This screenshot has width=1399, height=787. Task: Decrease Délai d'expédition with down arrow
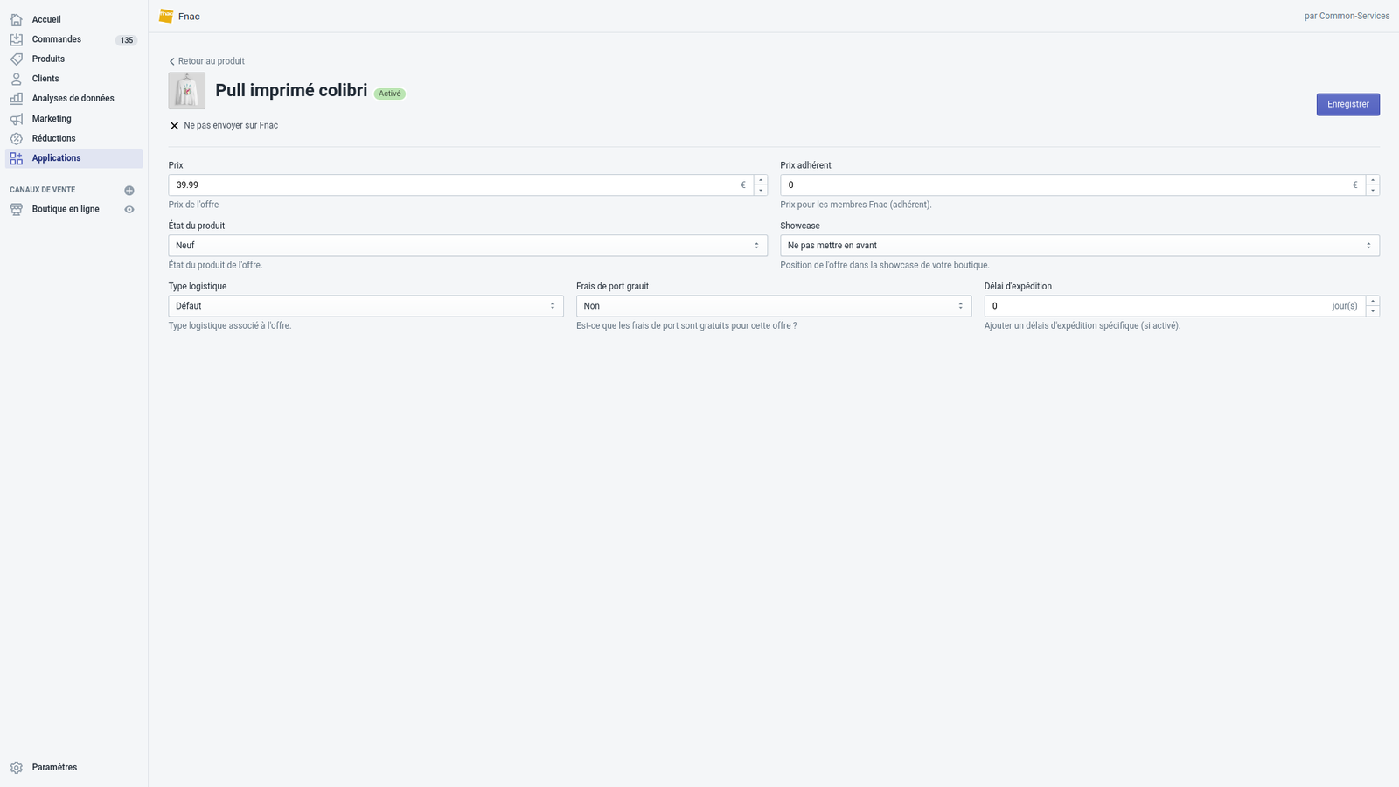point(1373,311)
